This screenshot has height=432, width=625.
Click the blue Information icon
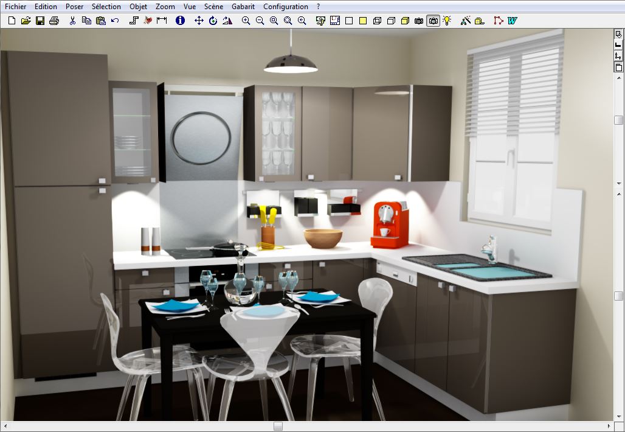(x=180, y=21)
